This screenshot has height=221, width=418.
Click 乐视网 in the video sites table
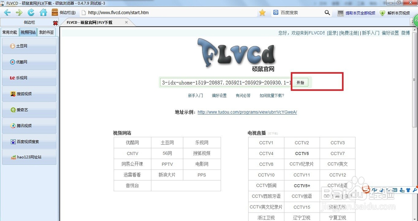coord(202,143)
